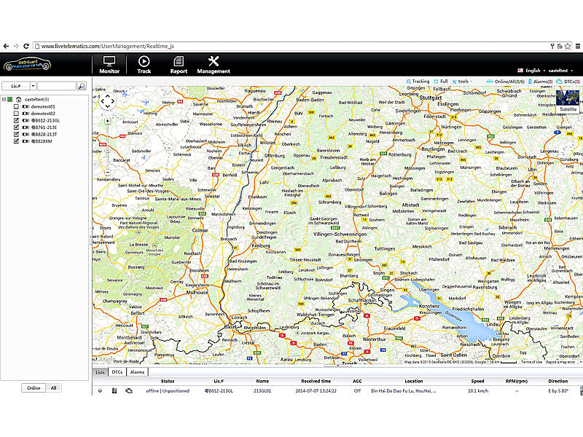Viewport: 583px width, 437px height.
Task: Open the browser hamburger menu
Action: coord(578,46)
